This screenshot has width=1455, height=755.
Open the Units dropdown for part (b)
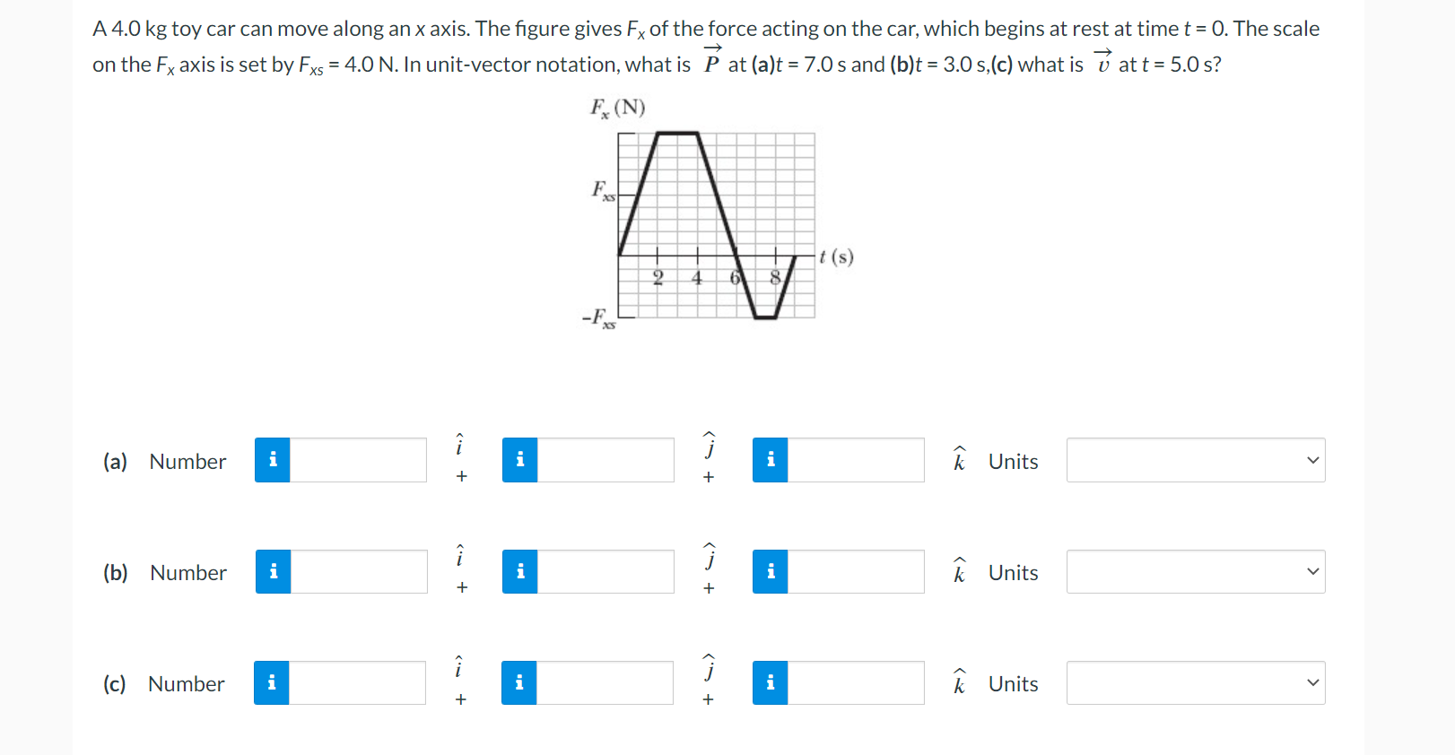(x=1196, y=571)
